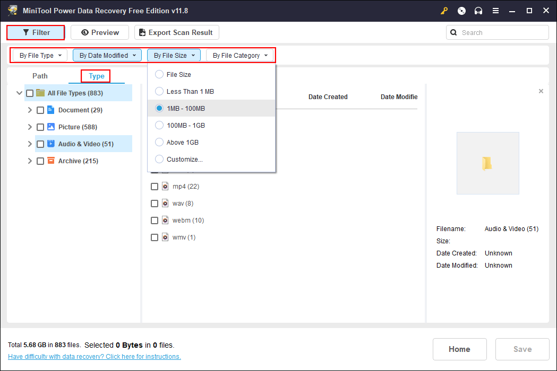
Task: Click the Save button
Action: [522, 349]
